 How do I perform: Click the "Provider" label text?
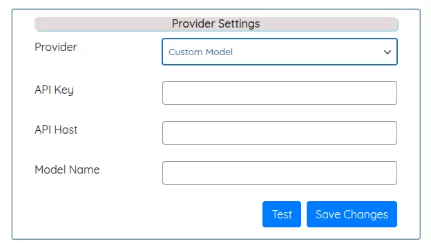point(56,47)
